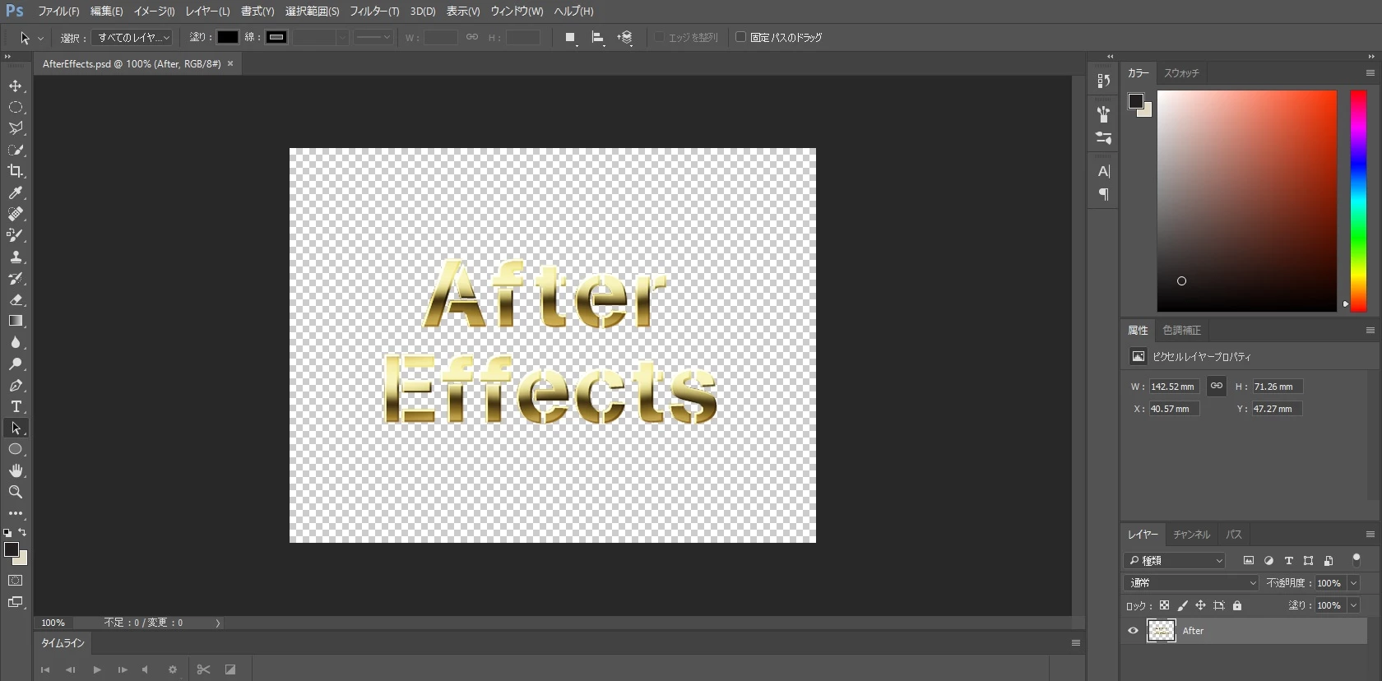Select the Healing Brush tool
The width and height of the screenshot is (1382, 681).
click(16, 214)
